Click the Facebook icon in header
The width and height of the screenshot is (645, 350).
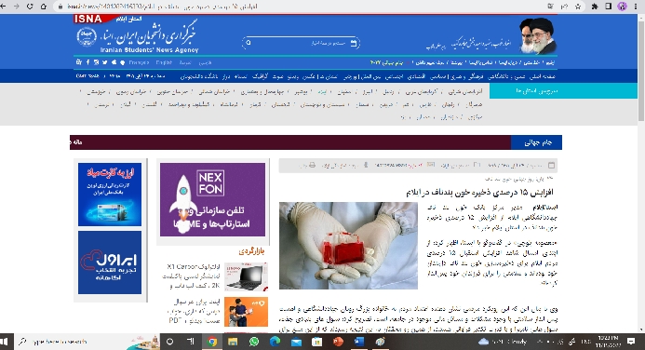pos(87,62)
